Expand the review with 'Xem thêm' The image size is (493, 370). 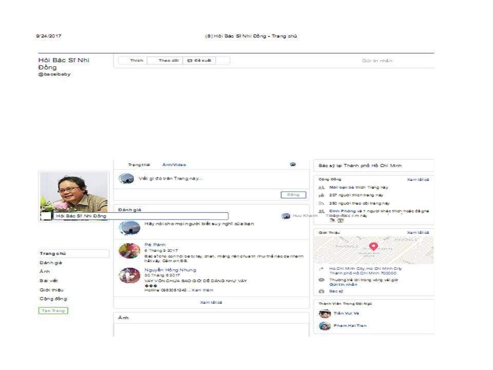pos(202,290)
